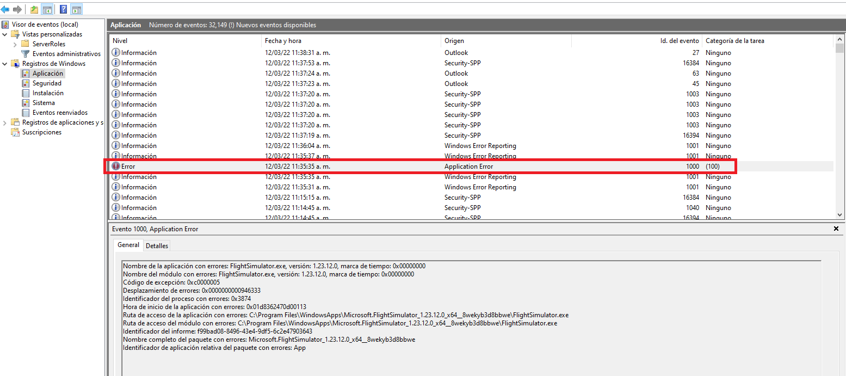Click the Seguridad log icon
The height and width of the screenshot is (376, 846).
click(x=26, y=83)
